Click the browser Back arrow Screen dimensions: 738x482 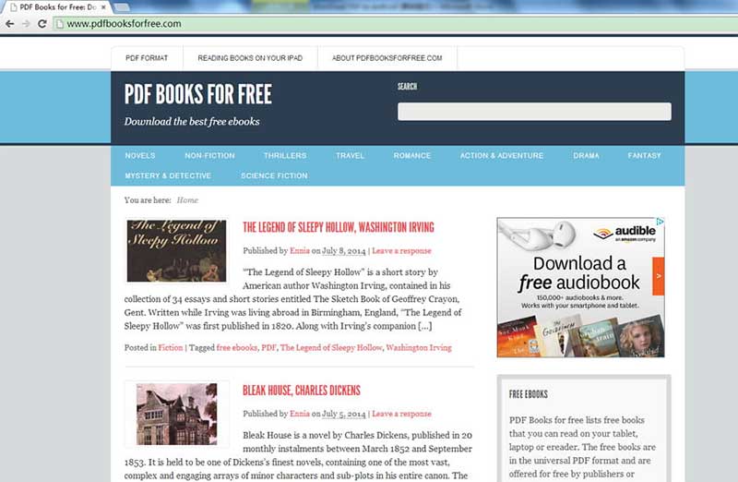pos(9,24)
